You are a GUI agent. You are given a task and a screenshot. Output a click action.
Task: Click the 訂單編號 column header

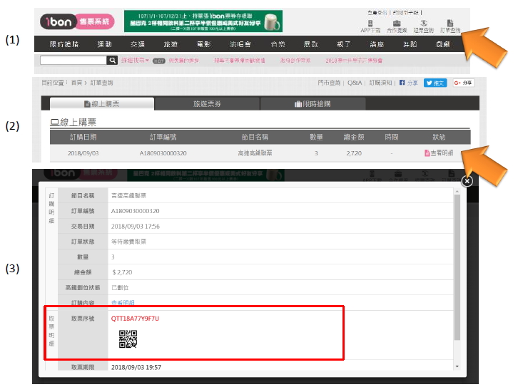163,137
